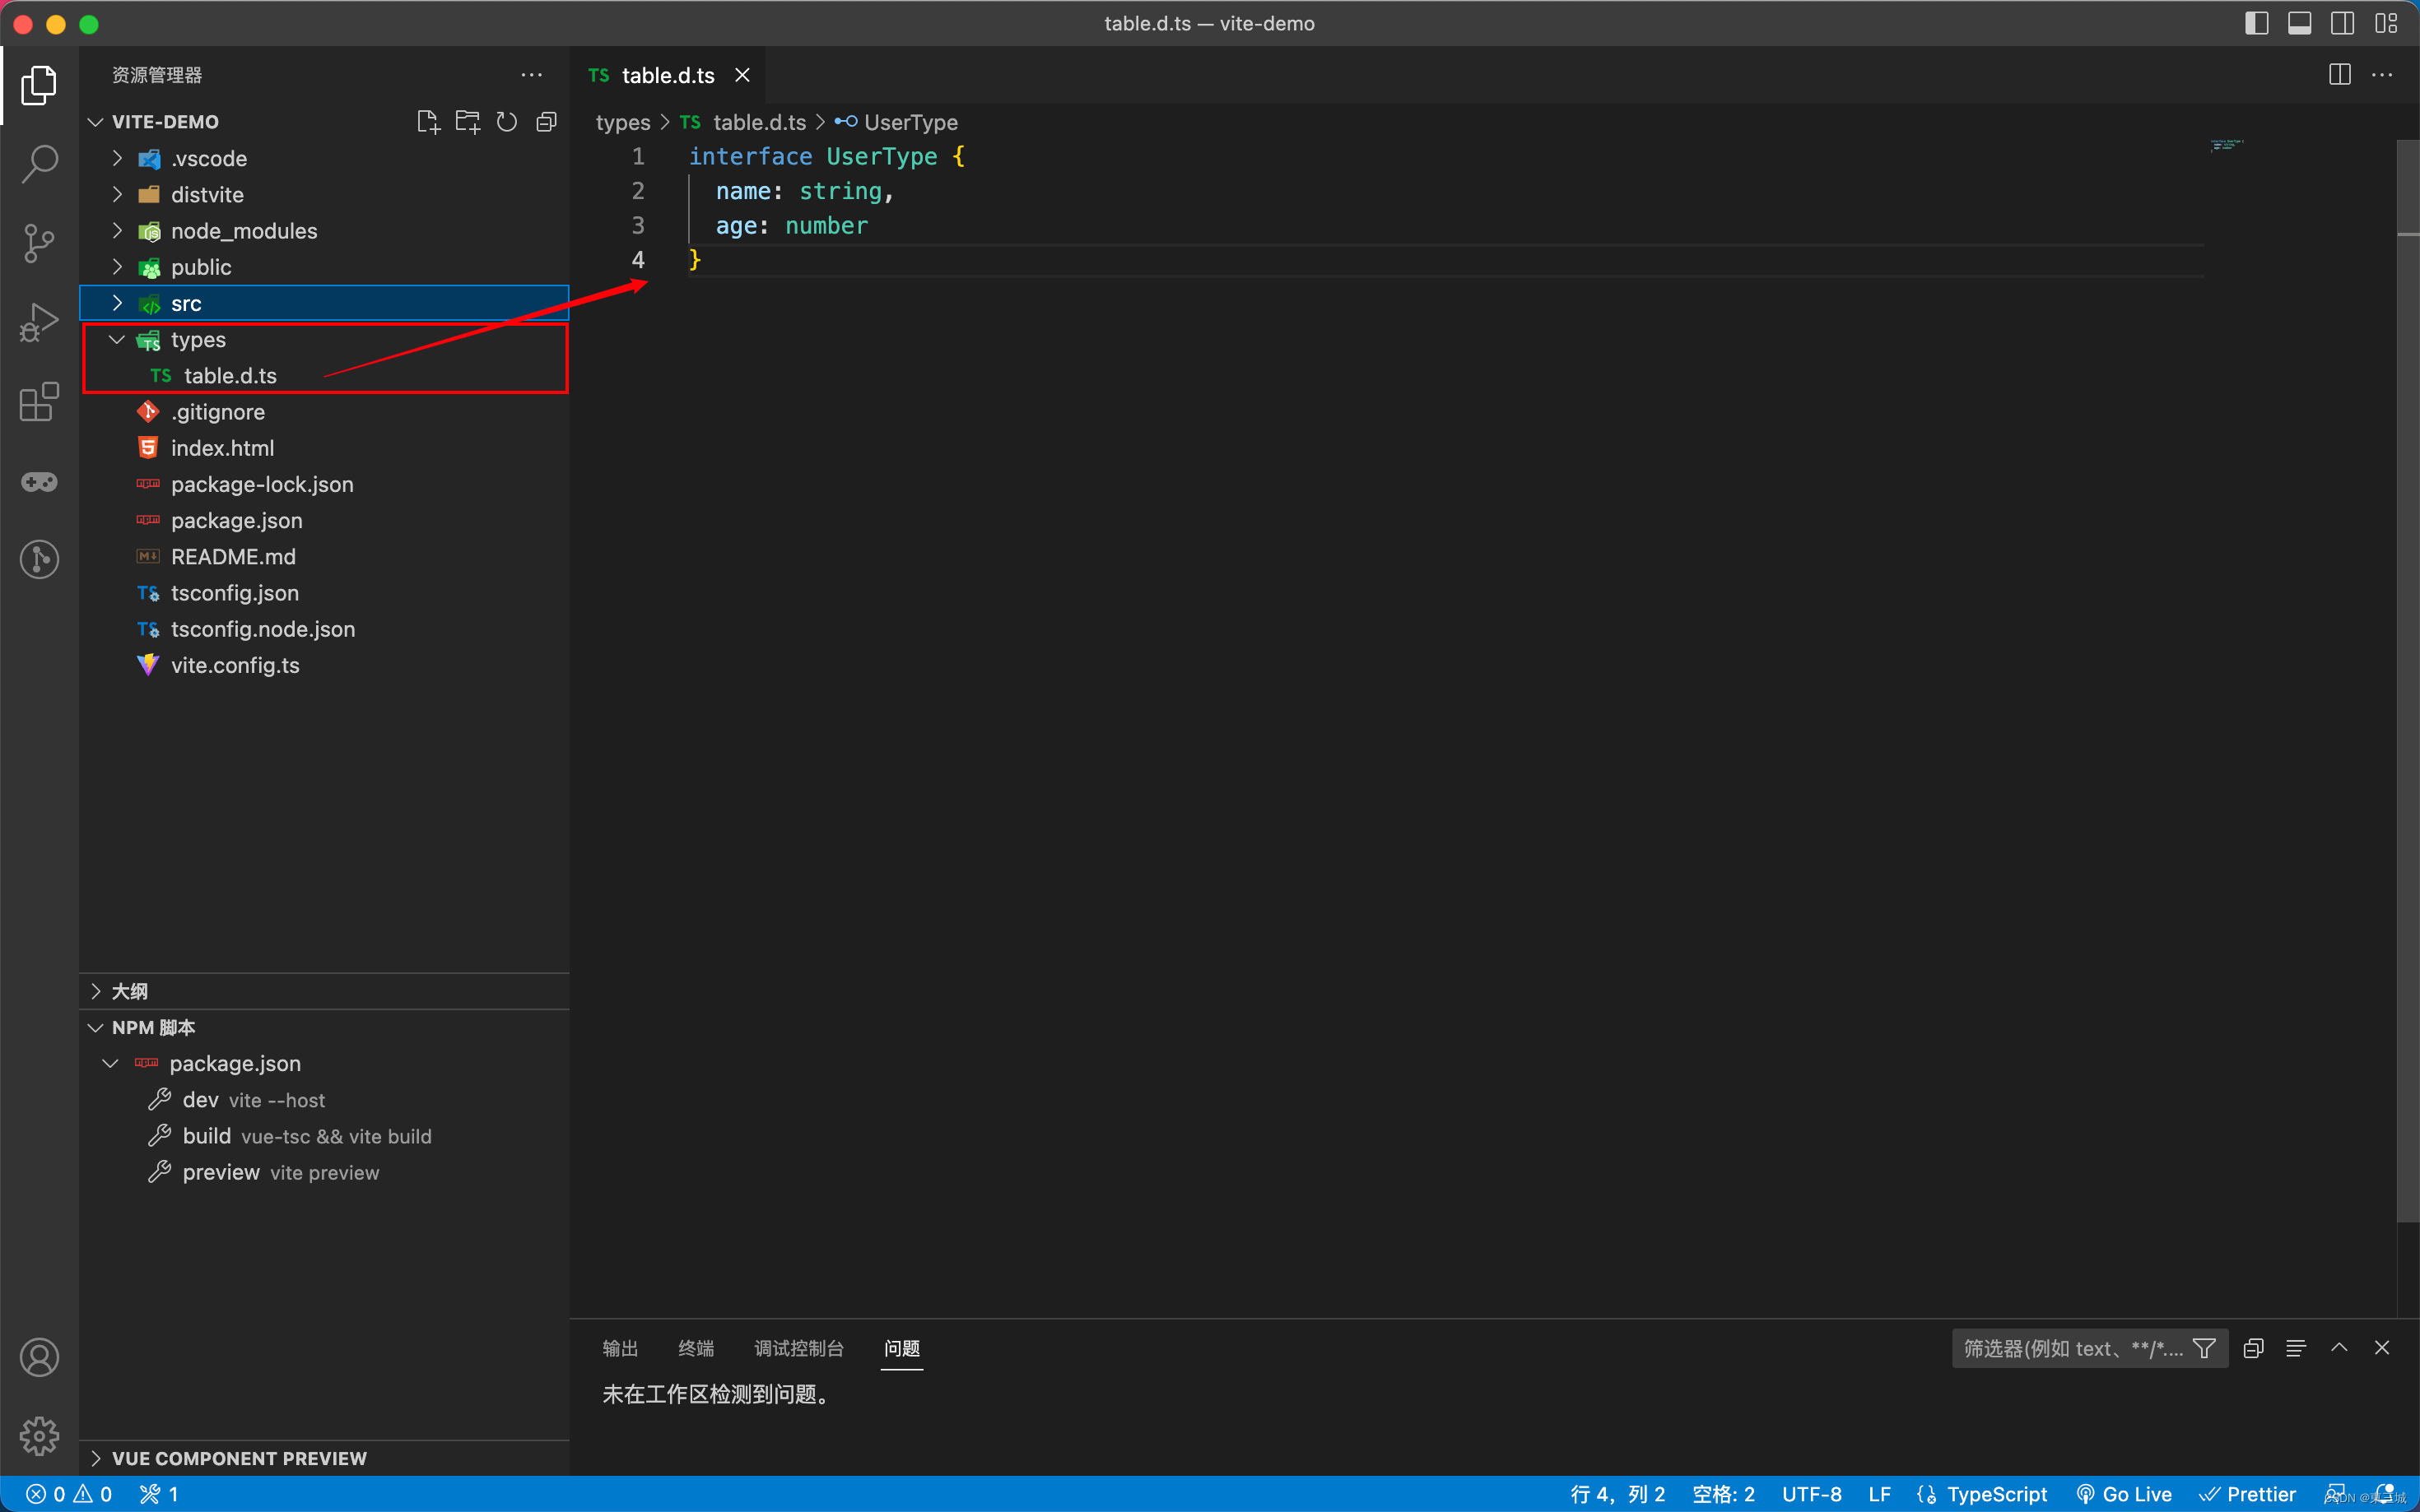Toggle secondary side bar from title bar
2420x1512 pixels.
2342,23
